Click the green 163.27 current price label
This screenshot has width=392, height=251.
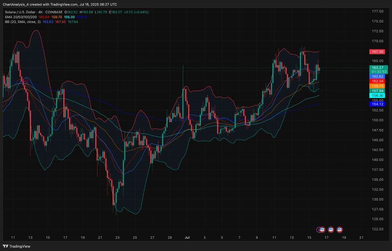click(377, 68)
